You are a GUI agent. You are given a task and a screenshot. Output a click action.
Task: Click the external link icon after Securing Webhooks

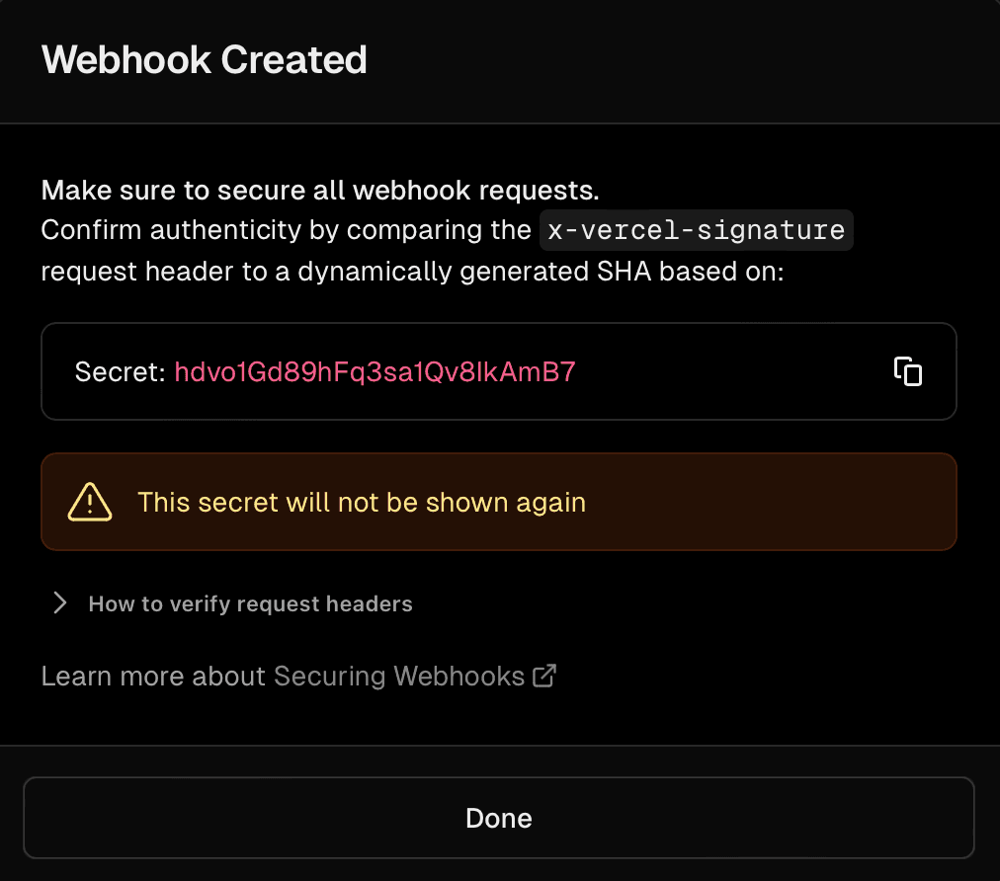tap(543, 676)
